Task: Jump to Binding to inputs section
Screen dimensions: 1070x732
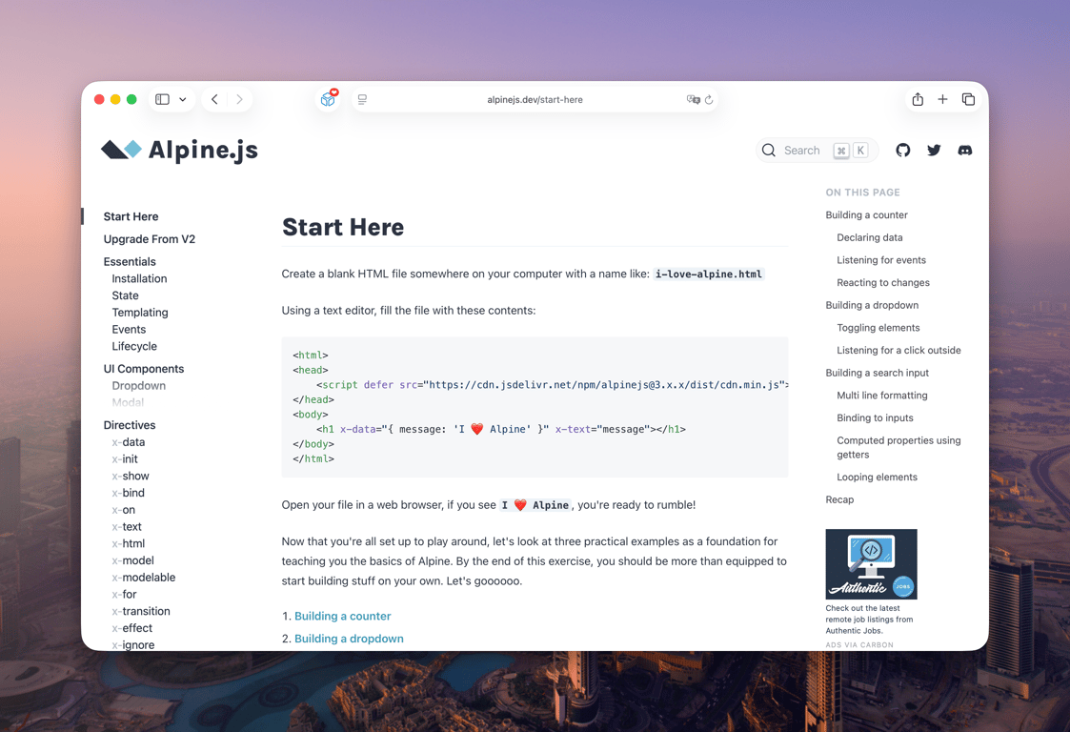Action: point(875,417)
